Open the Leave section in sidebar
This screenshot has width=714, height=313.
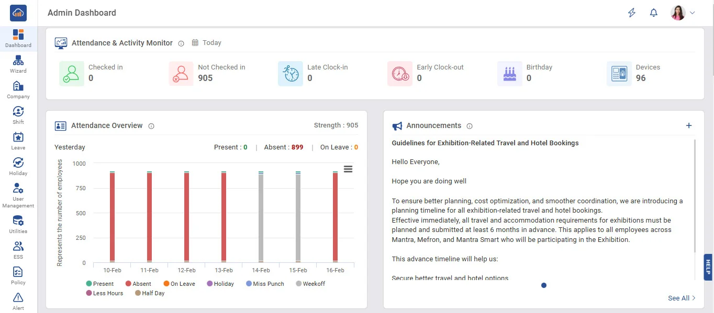pos(18,141)
